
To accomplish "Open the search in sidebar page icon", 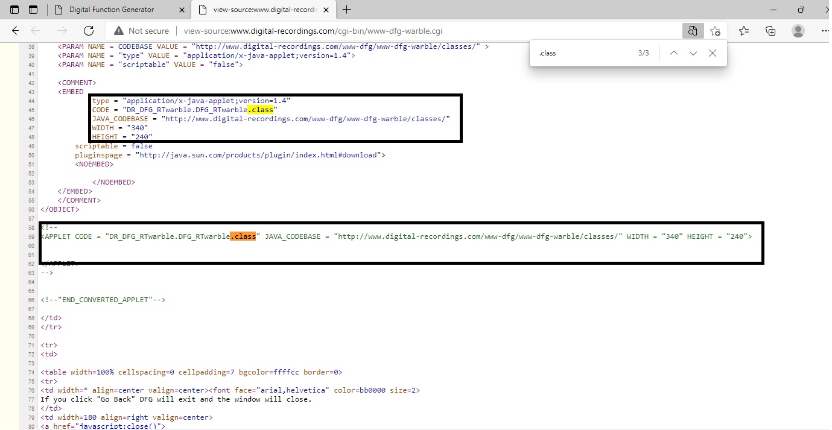I will [693, 30].
